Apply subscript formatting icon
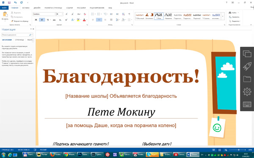Viewport: 254px width, 158px height. pyautogui.click(x=60, y=20)
